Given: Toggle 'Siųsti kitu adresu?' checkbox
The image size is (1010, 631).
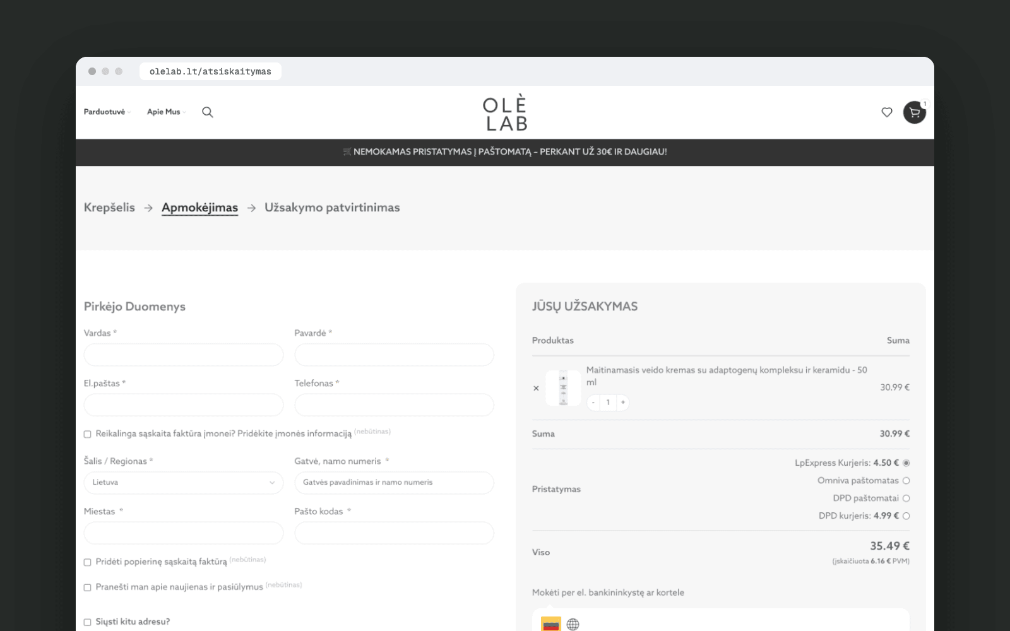Looking at the screenshot, I should [x=88, y=622].
